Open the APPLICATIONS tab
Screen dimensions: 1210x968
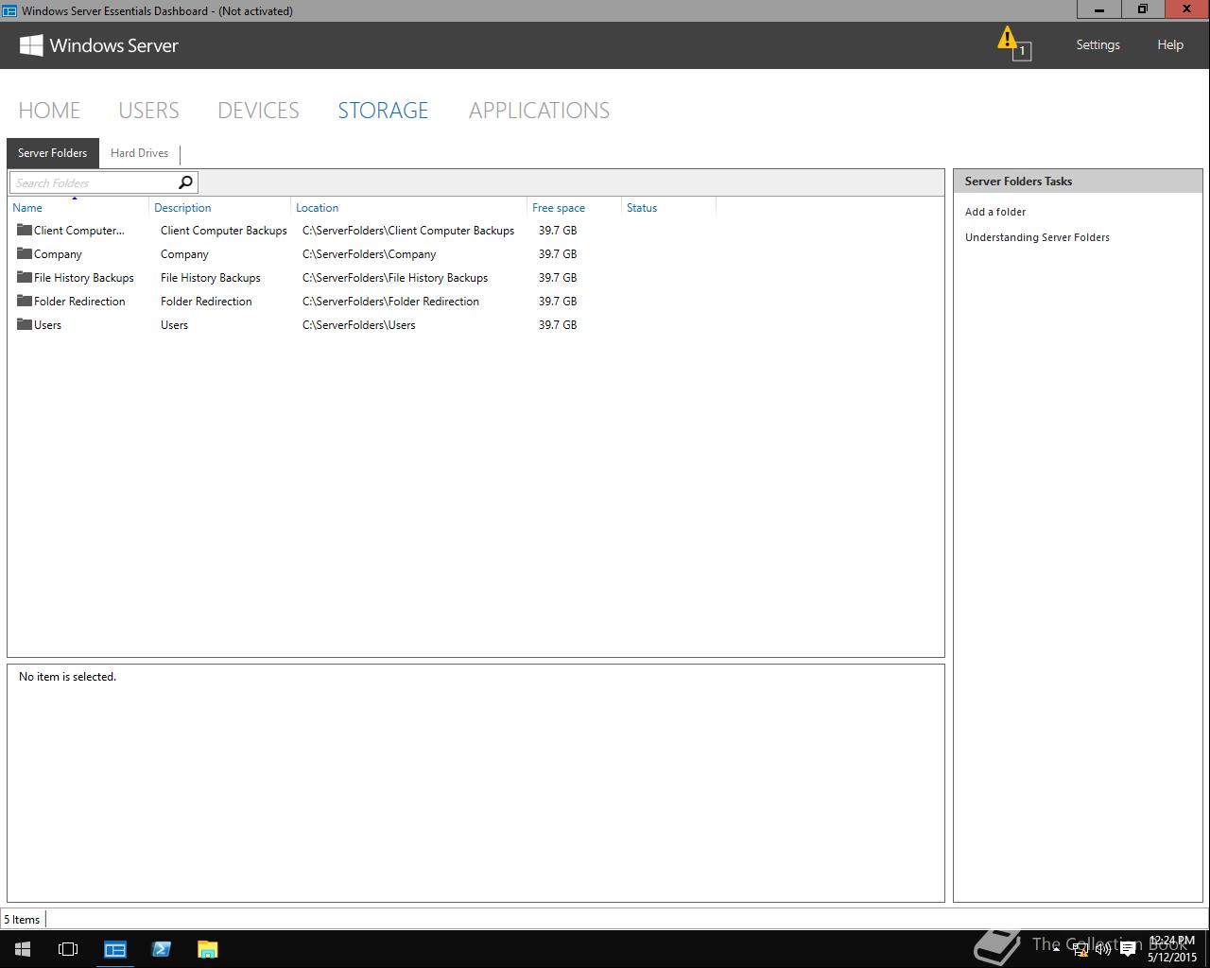tap(539, 111)
